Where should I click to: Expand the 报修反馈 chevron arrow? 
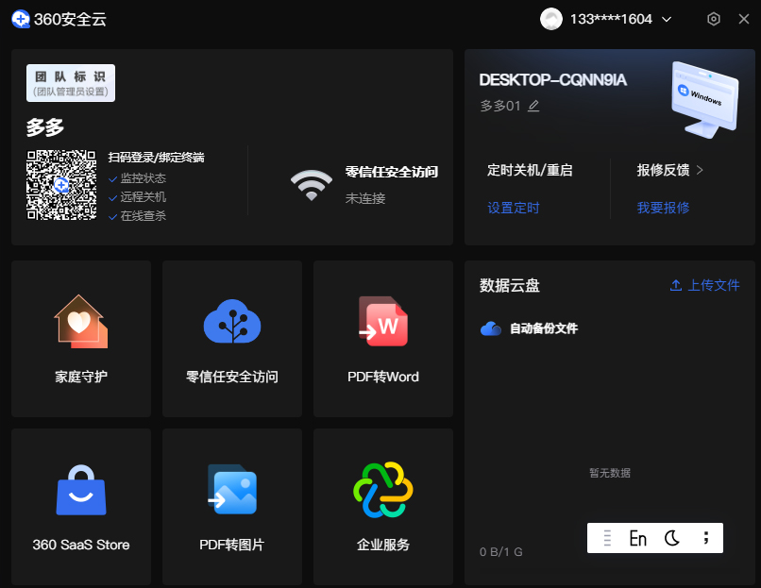[x=700, y=170]
